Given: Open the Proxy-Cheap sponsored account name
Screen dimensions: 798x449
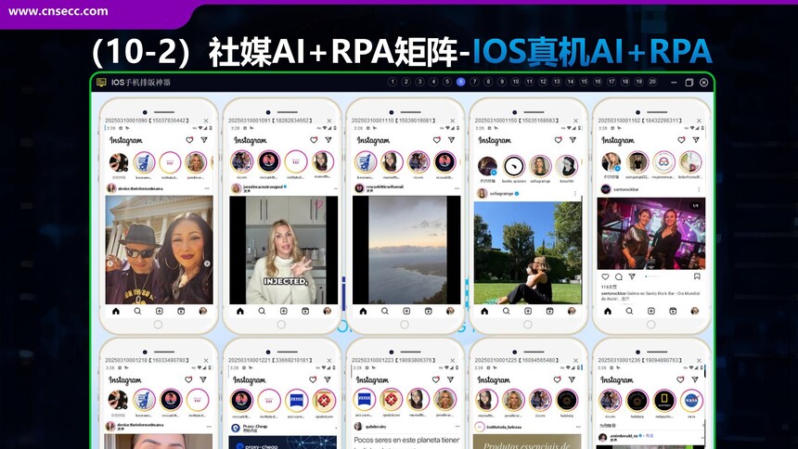Looking at the screenshot, I should point(255,426).
